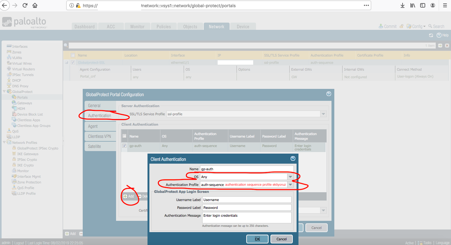Screen dimensions: 451x245
Task: Click OK in Client Authentication dialog
Action: [x=257, y=239]
